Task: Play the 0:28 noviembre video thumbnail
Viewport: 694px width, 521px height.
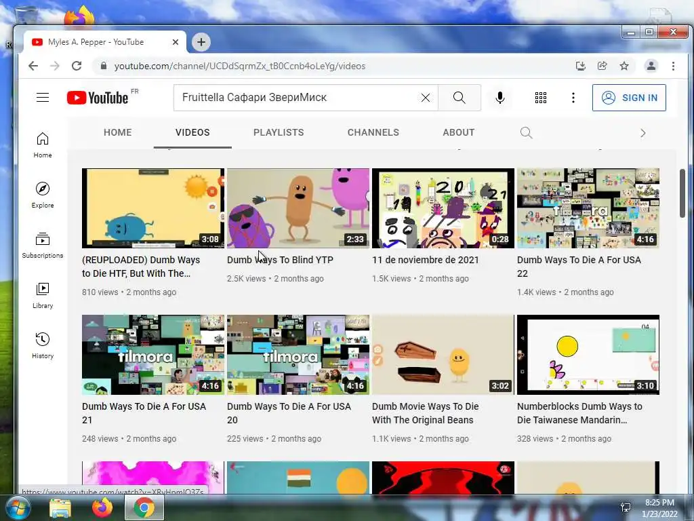Action: tap(443, 208)
